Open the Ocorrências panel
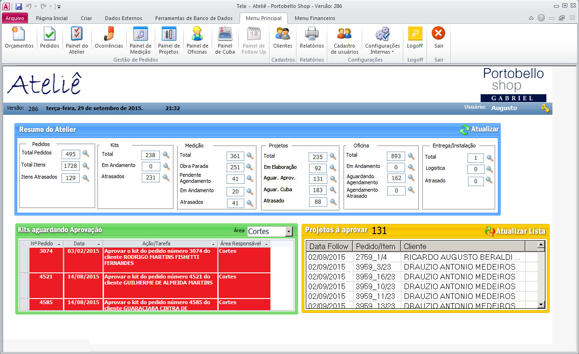Image resolution: width=579 pixels, height=354 pixels. (109, 37)
